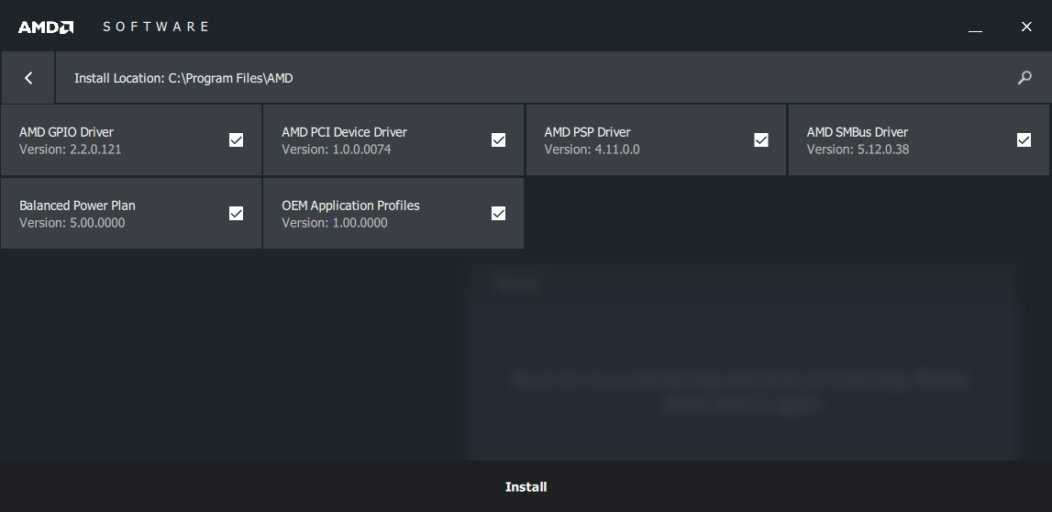Viewport: 1052px width, 512px height.
Task: Deselect the Balanced Power Plan checkbox
Action: pos(236,214)
